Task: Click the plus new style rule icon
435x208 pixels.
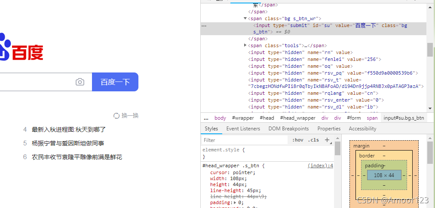Action: point(327,140)
